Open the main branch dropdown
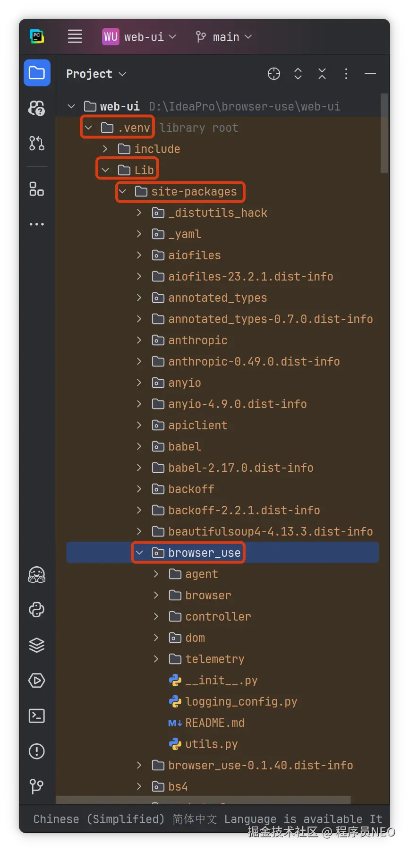This screenshot has width=409, height=852. click(x=224, y=37)
